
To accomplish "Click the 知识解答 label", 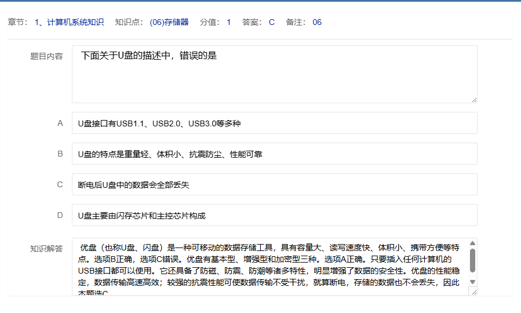I will 46,248.
